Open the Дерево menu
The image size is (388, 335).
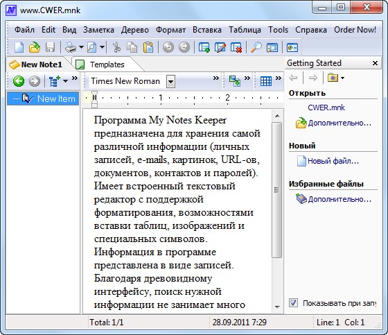pyautogui.click(x=135, y=30)
